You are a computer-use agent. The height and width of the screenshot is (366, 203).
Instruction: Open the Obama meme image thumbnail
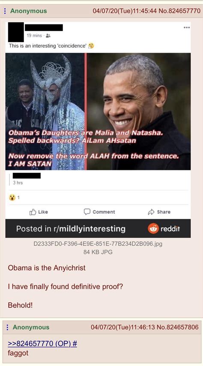pos(98,111)
